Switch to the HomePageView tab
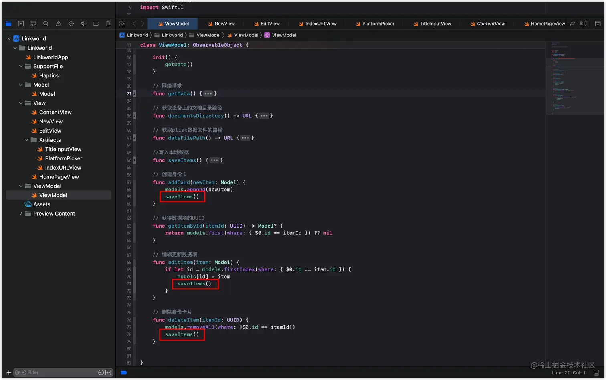The height and width of the screenshot is (380, 606). coord(544,24)
